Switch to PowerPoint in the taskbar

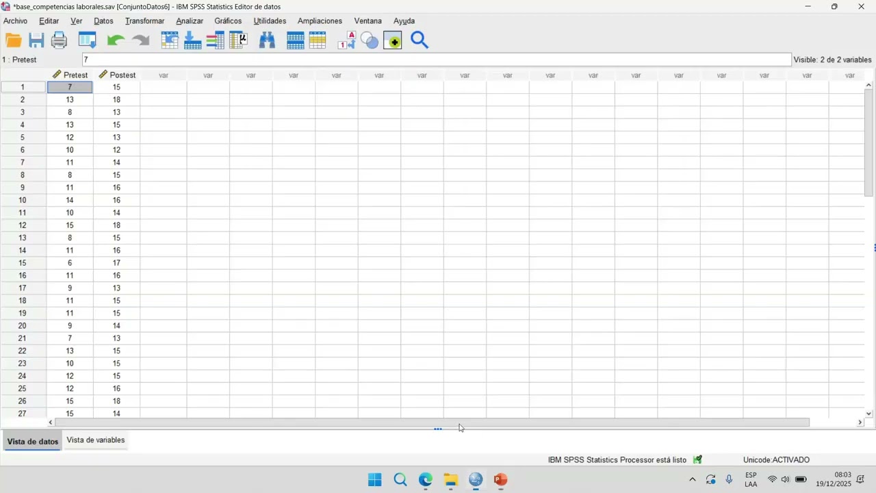[x=501, y=479]
